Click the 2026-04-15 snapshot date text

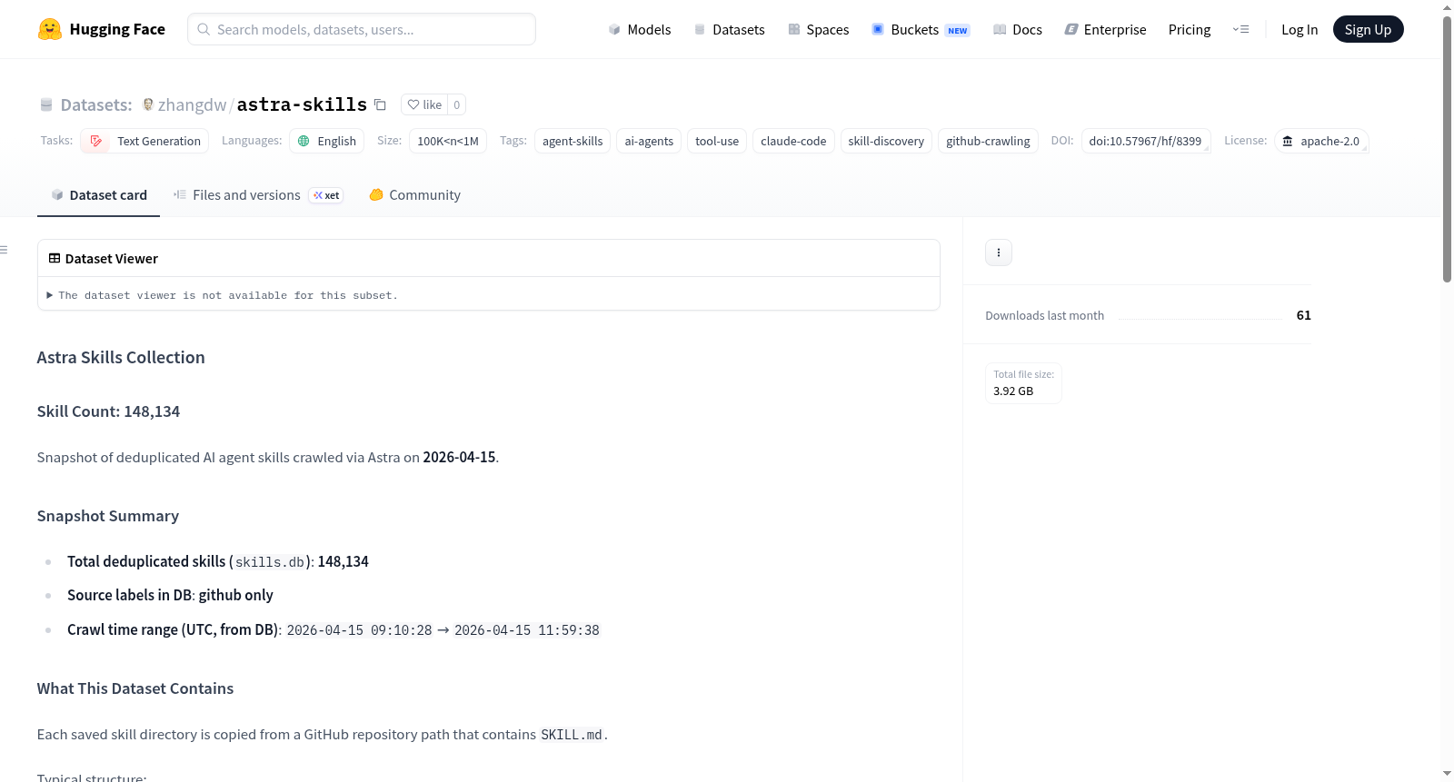click(x=459, y=457)
